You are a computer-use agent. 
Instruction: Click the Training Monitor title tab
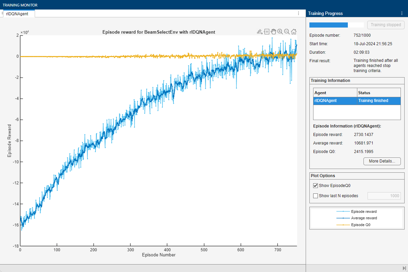click(20, 5)
